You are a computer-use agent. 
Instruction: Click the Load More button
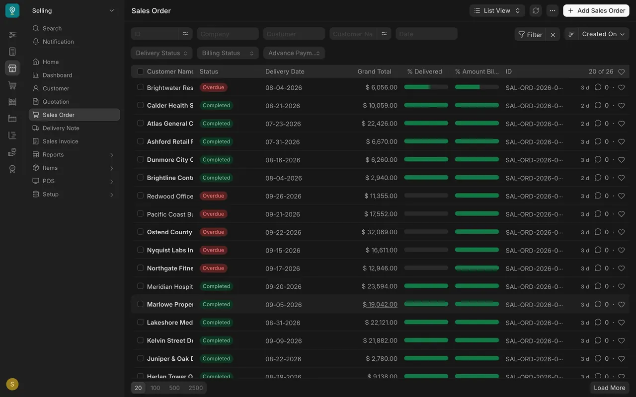[x=610, y=388]
